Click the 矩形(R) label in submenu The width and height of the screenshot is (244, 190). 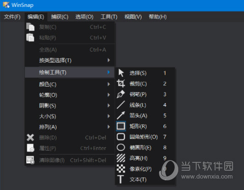click(x=138, y=126)
